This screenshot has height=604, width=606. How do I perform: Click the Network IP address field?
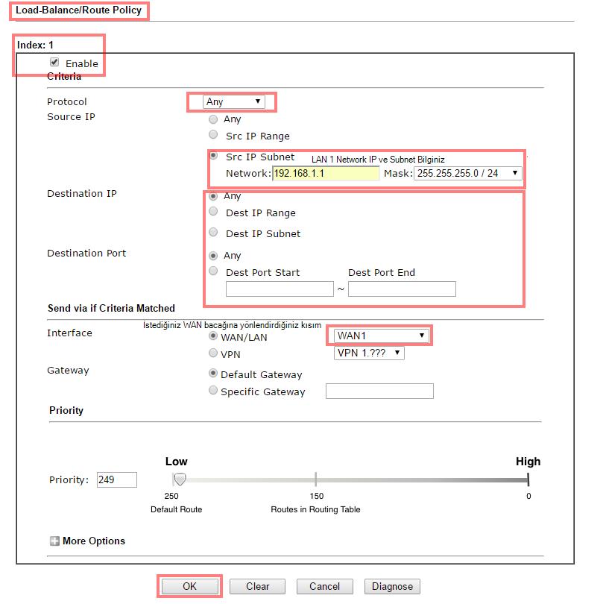(x=326, y=173)
